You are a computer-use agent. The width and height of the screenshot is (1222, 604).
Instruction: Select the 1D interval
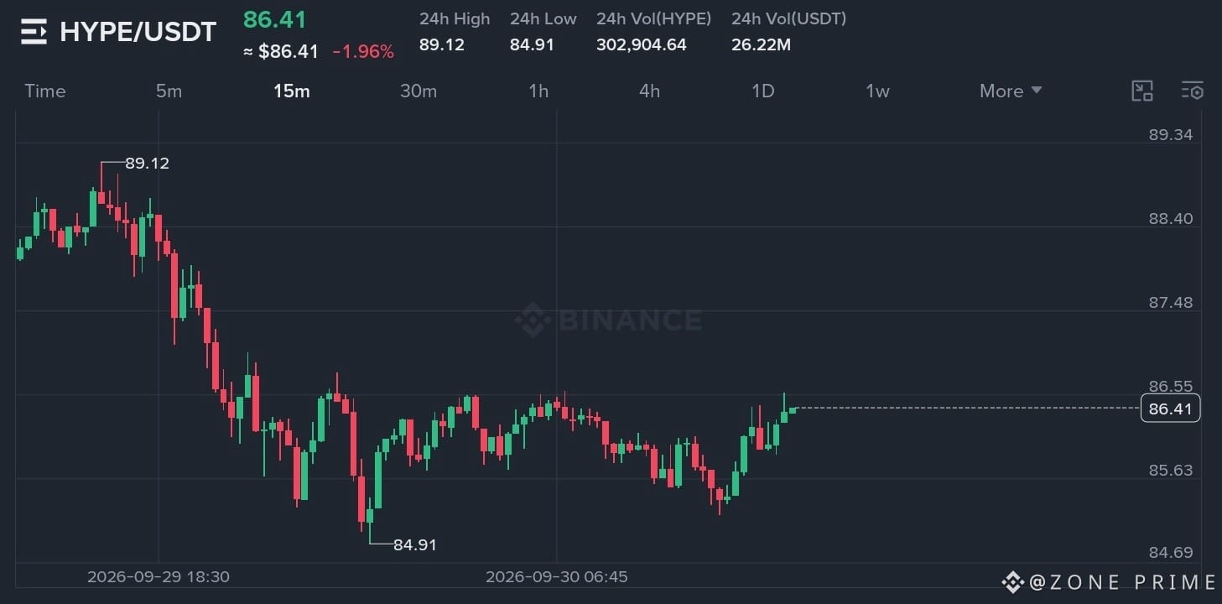762,91
